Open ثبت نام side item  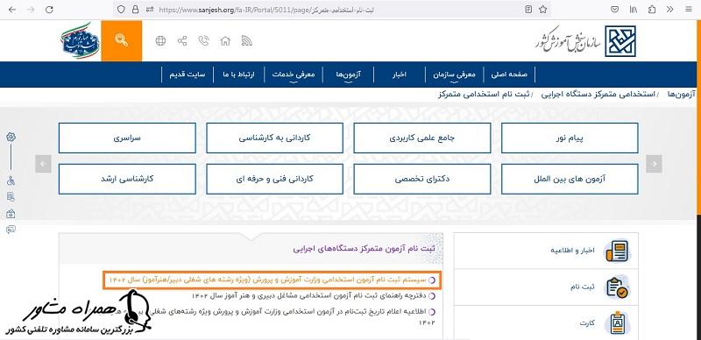click(546, 287)
